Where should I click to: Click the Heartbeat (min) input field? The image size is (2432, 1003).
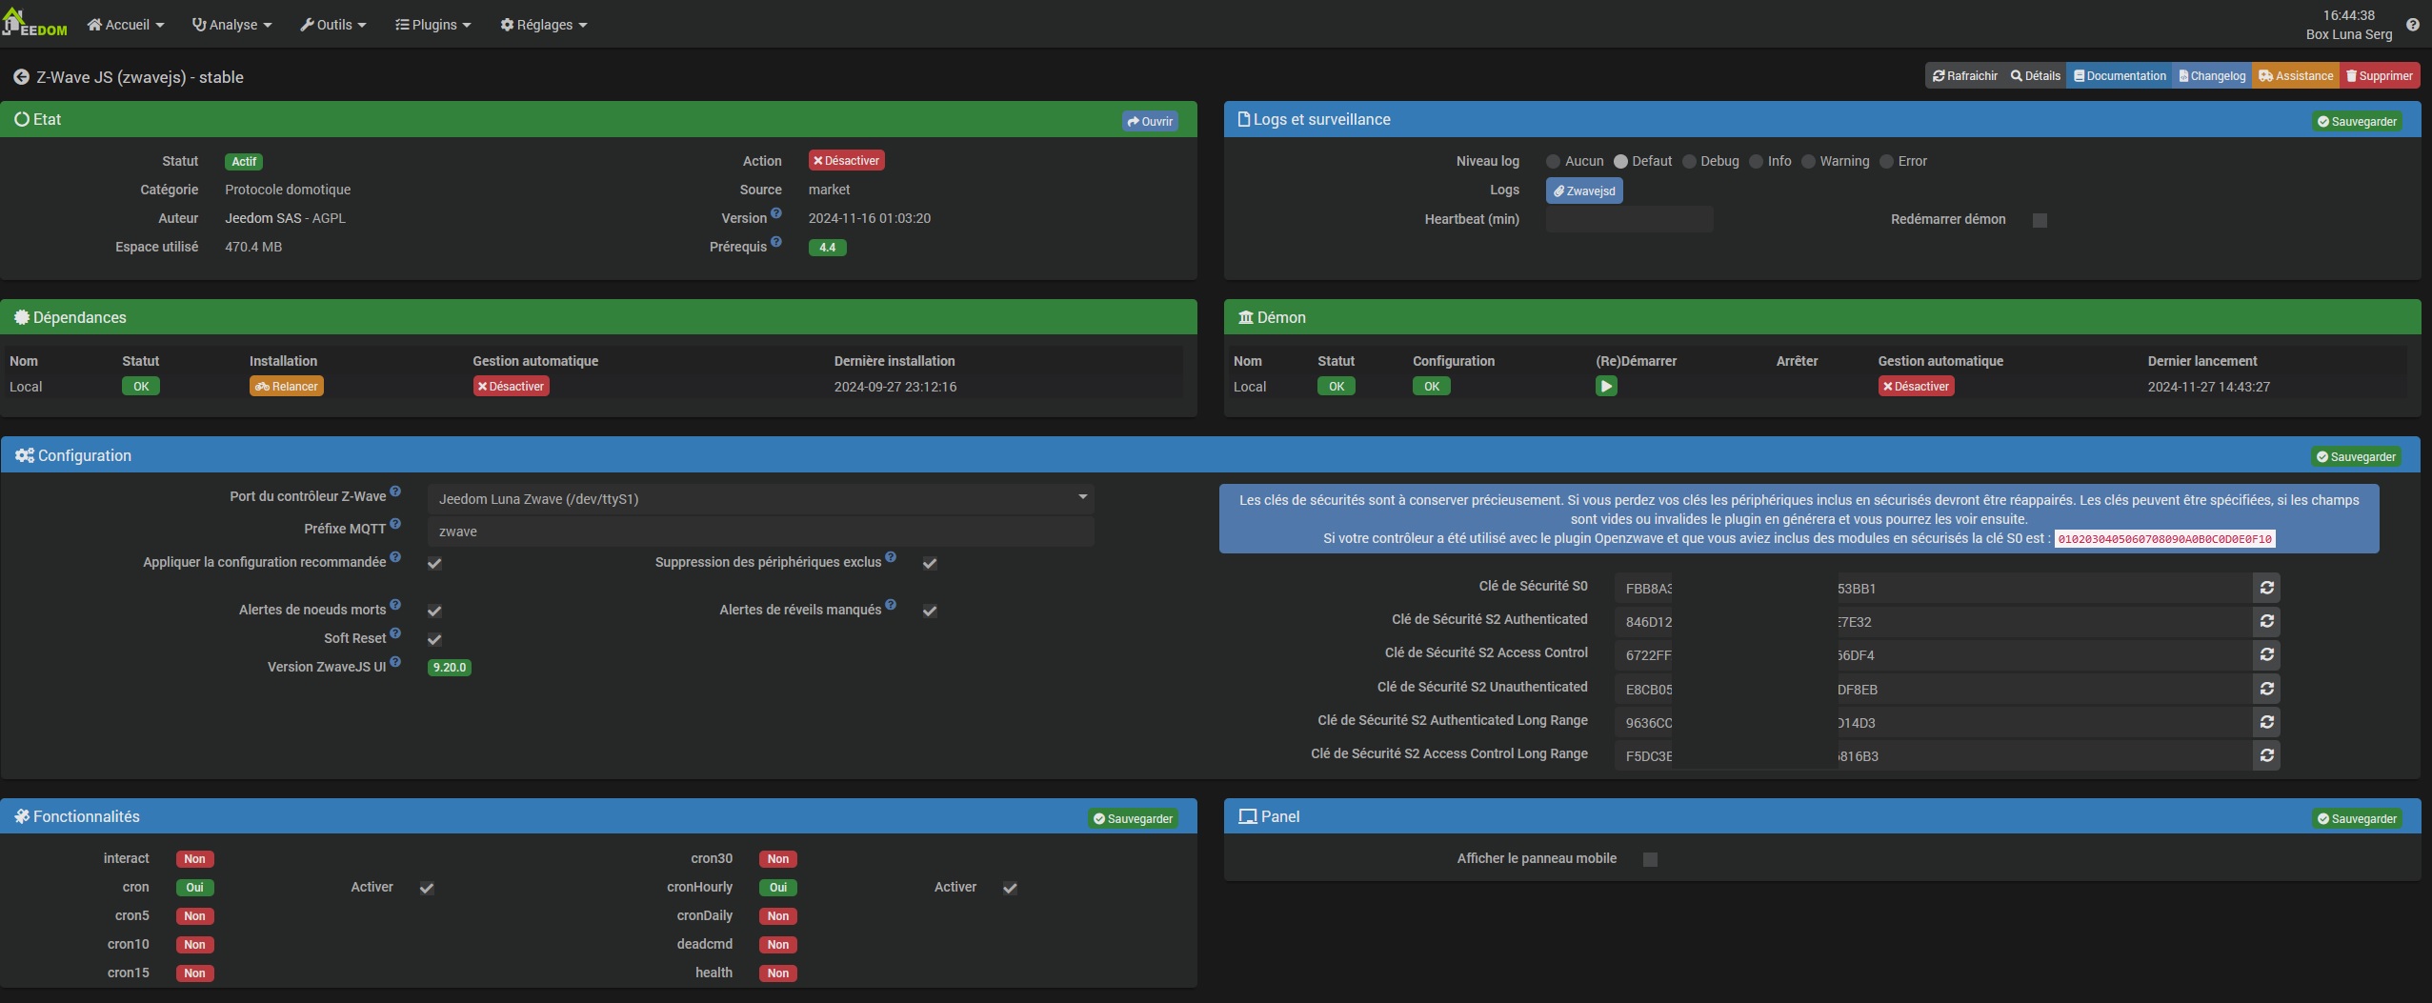click(x=1629, y=219)
